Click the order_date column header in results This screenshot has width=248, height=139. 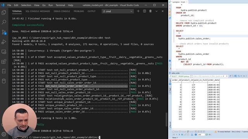[x=214, y=80]
